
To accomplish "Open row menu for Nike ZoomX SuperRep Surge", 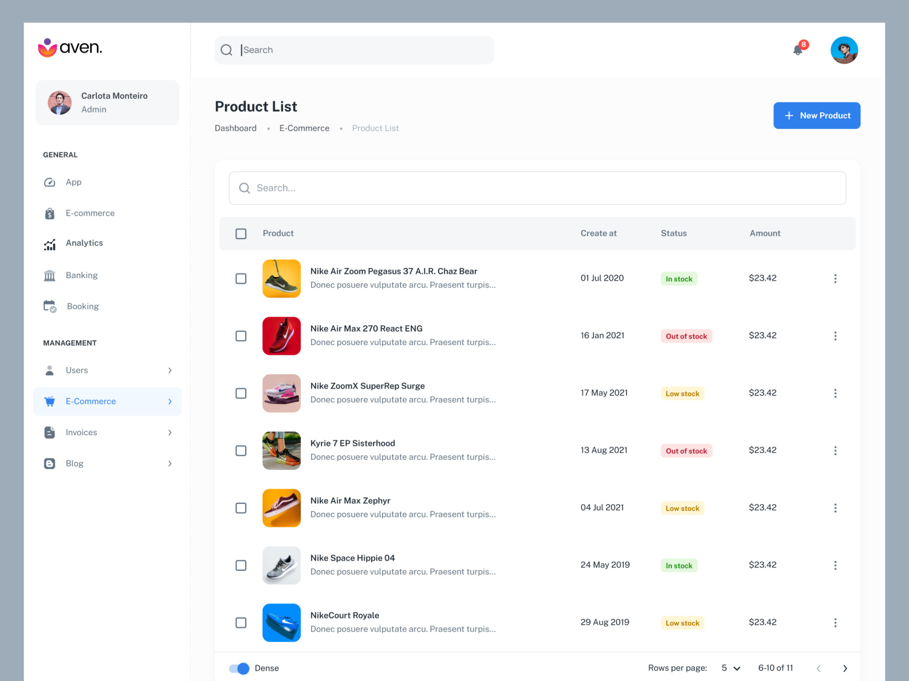I will click(835, 393).
